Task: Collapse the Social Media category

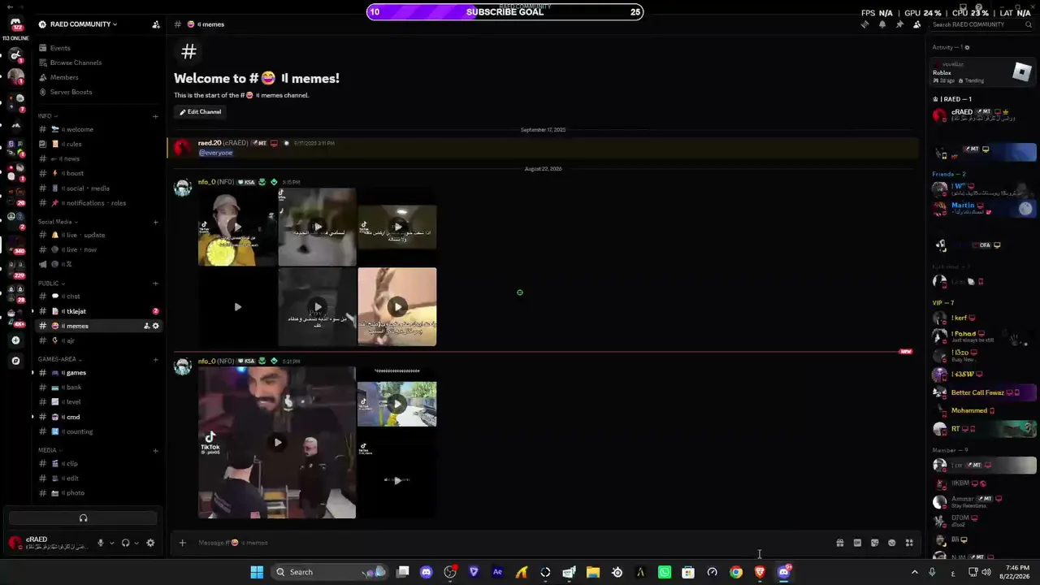Action: point(58,222)
